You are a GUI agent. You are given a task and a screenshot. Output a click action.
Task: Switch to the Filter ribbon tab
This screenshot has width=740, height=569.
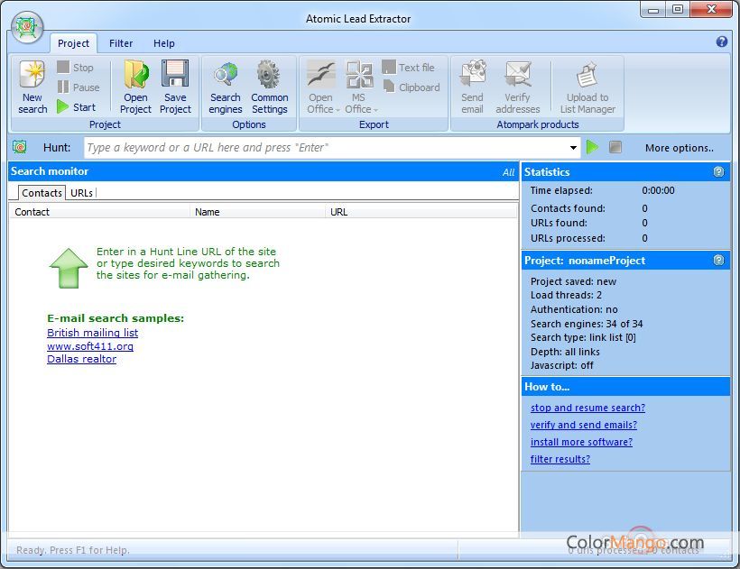[121, 43]
